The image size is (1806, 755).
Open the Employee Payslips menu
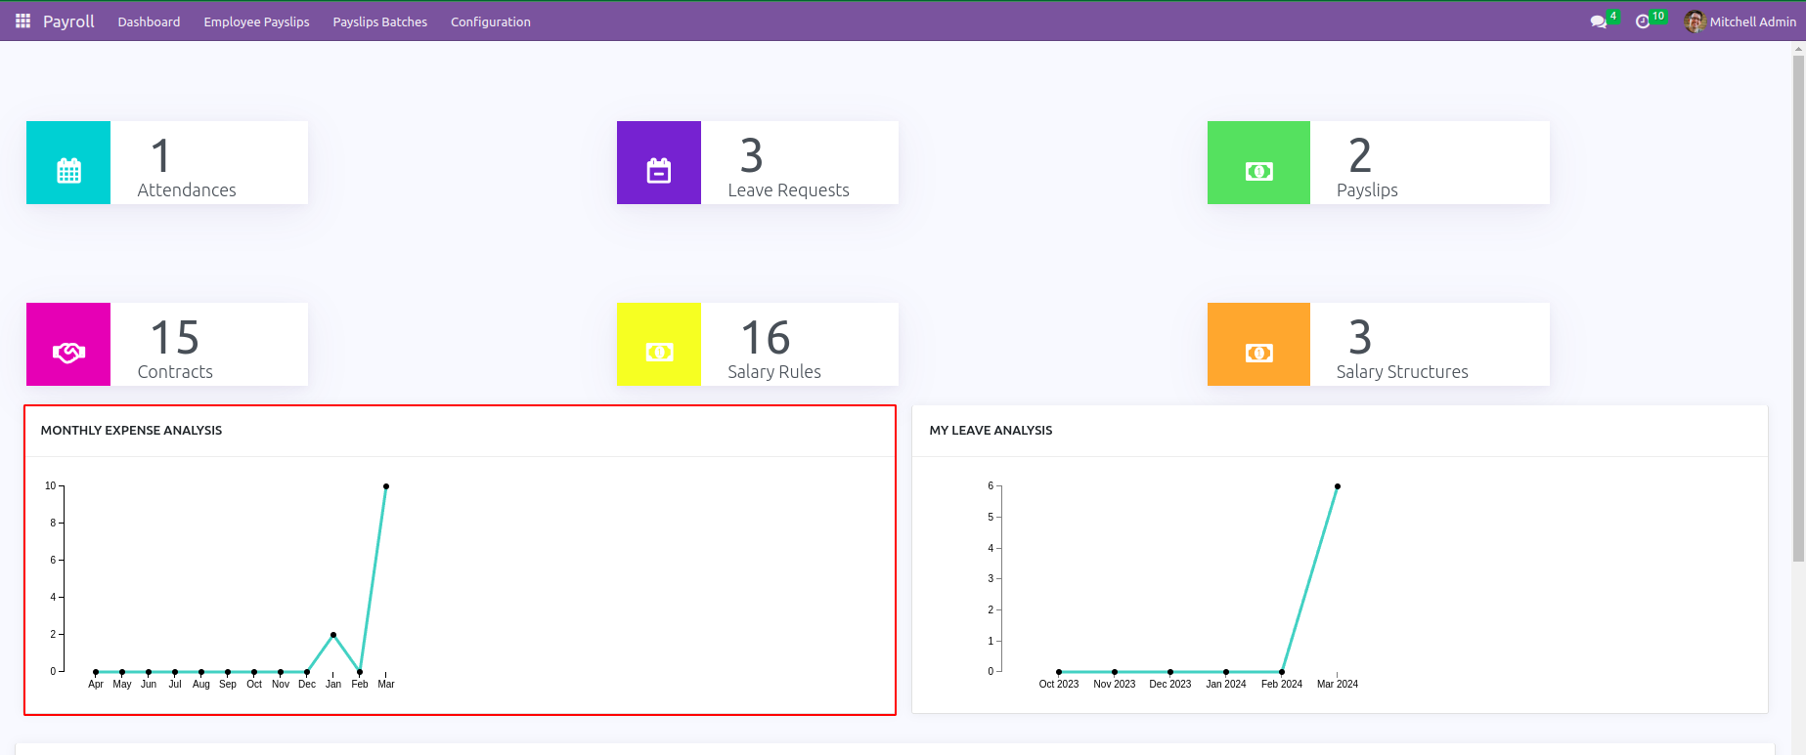256,21
